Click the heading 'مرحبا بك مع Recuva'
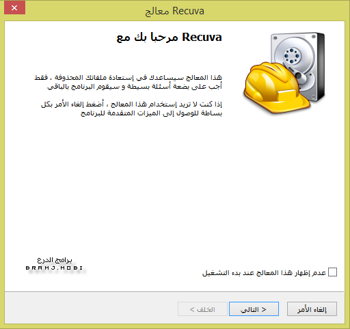The width and height of the screenshot is (350, 329). point(169,37)
